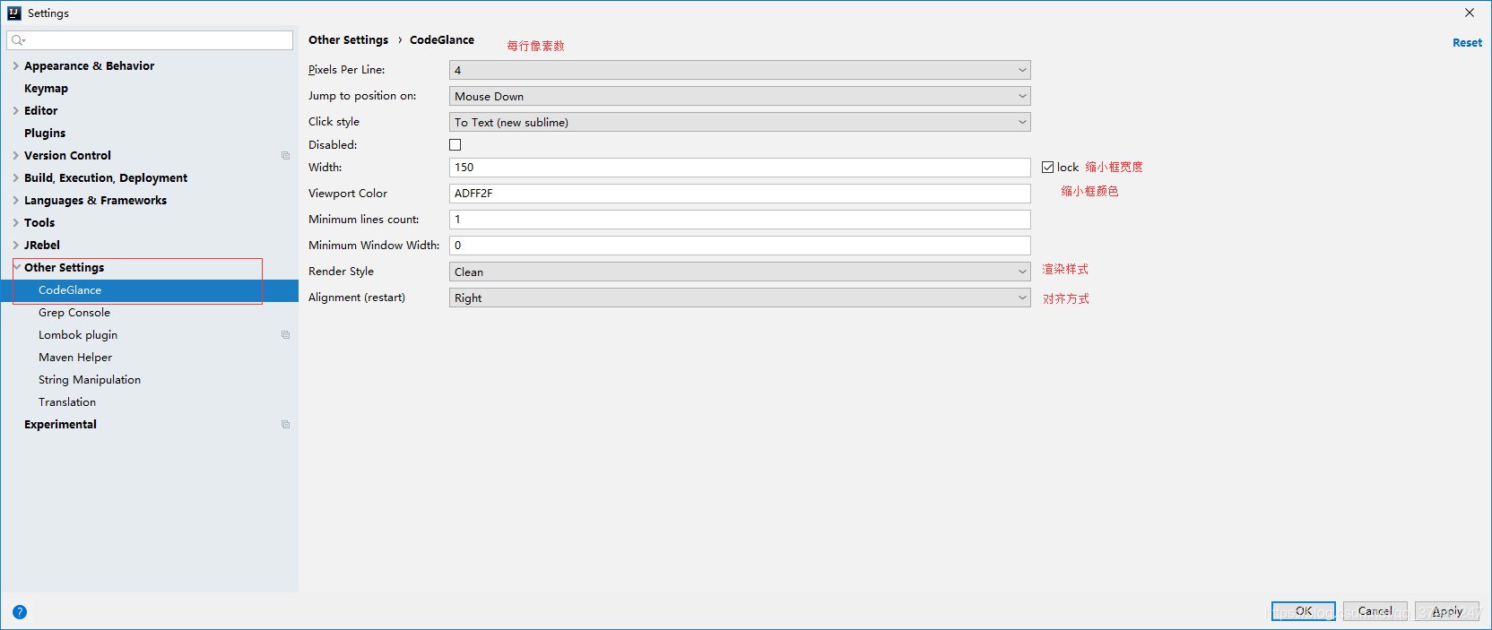Expand the Editor section arrow
This screenshot has height=630, width=1492.
tap(15, 111)
